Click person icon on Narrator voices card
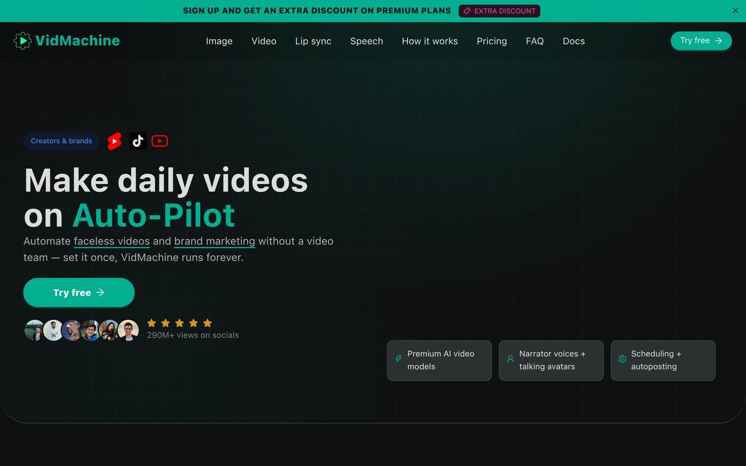Image resolution: width=746 pixels, height=466 pixels. point(510,359)
